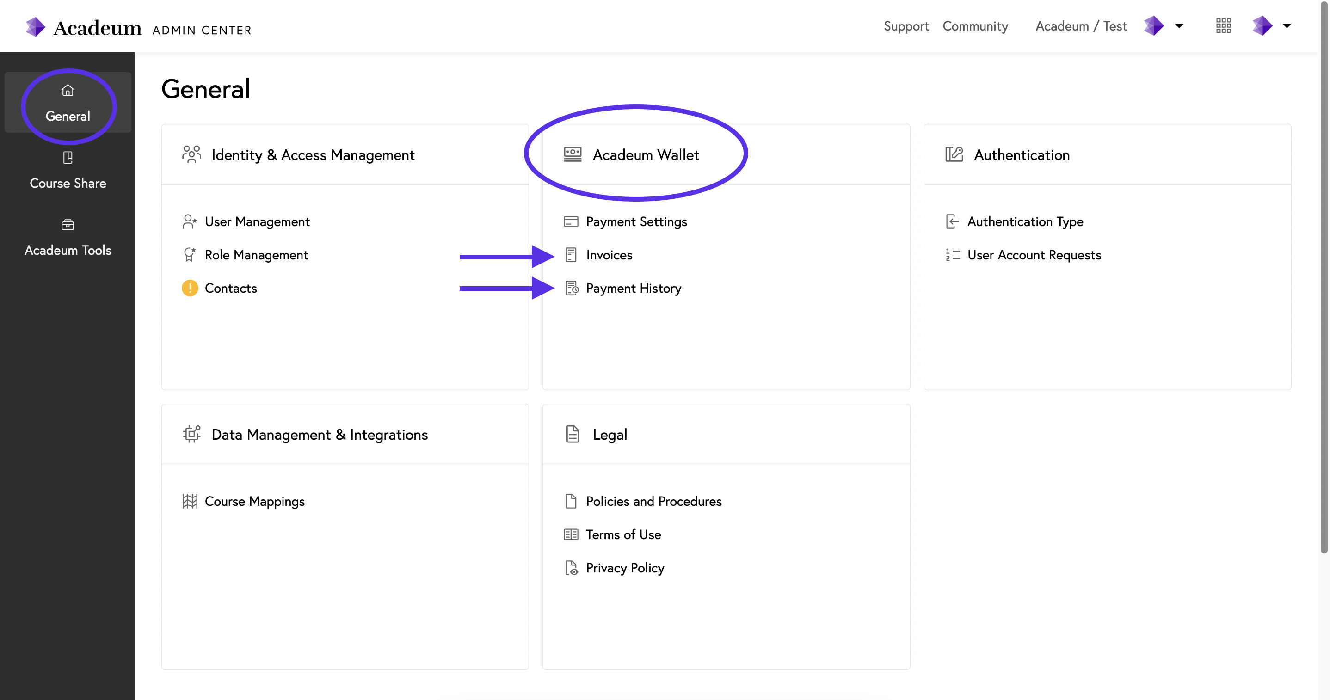Click the Payment Settings card icon

[571, 221]
